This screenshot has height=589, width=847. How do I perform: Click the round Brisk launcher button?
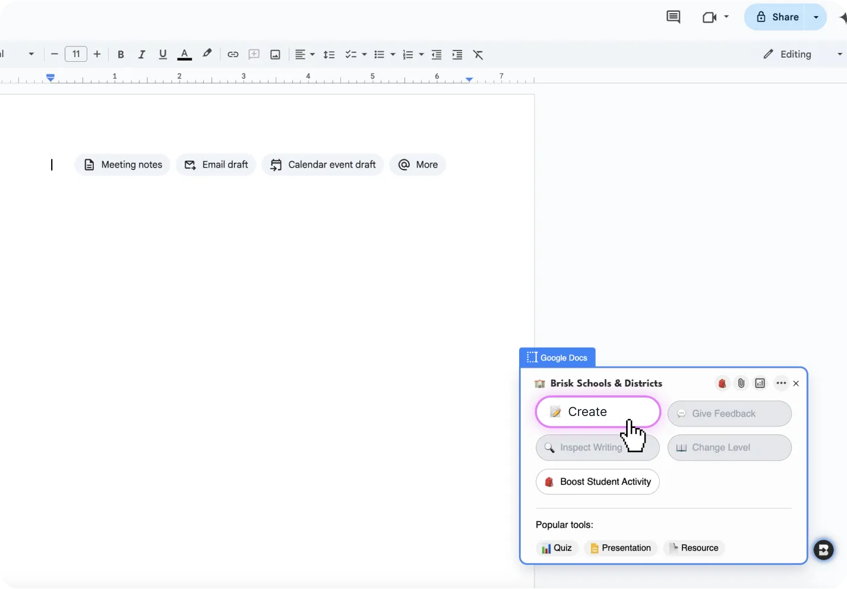tap(823, 550)
